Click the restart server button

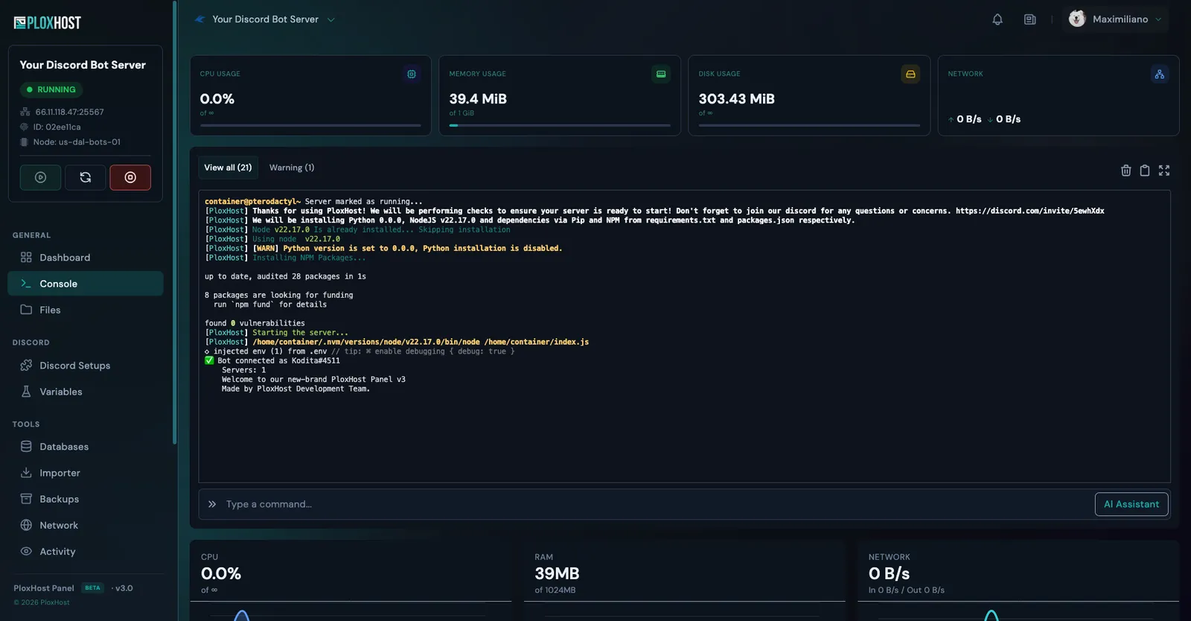point(86,177)
